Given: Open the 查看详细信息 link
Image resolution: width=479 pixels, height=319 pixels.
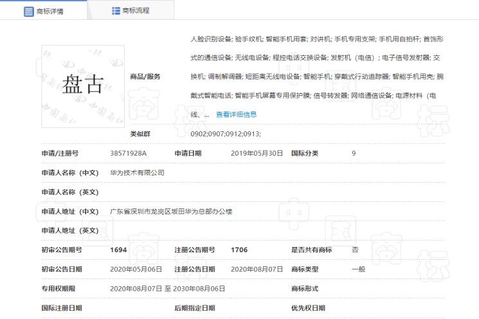Looking at the screenshot, I should tap(236, 114).
